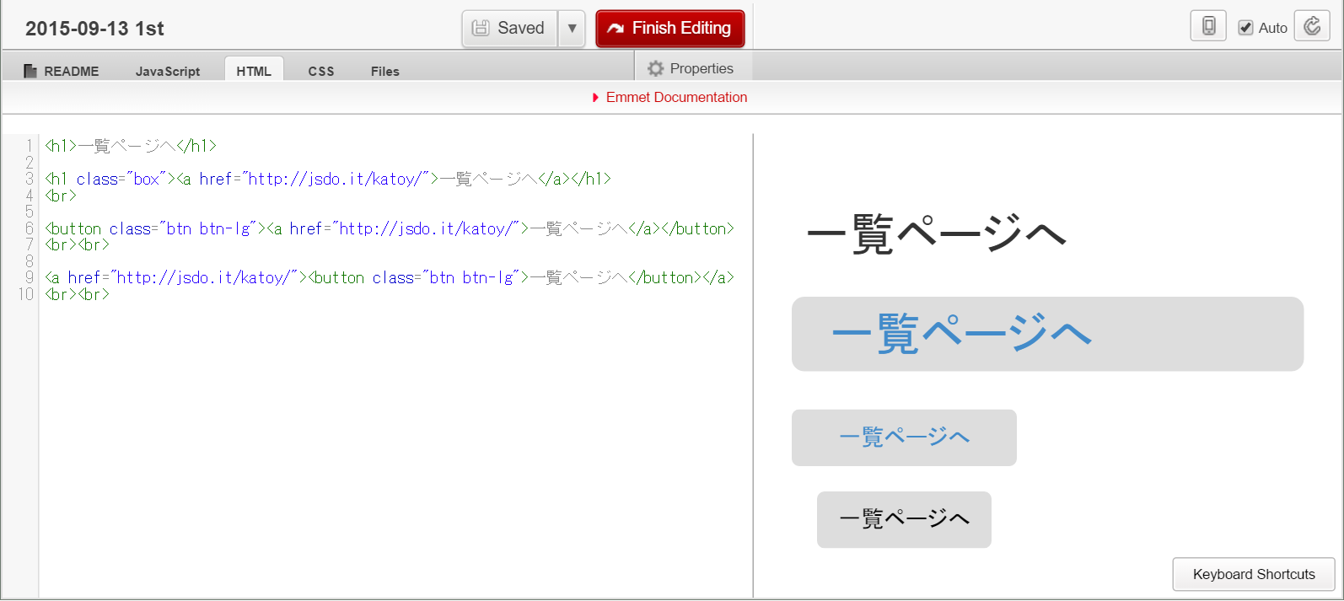Open the Emmet Documentation link
The width and height of the screenshot is (1344, 601).
pyautogui.click(x=676, y=98)
